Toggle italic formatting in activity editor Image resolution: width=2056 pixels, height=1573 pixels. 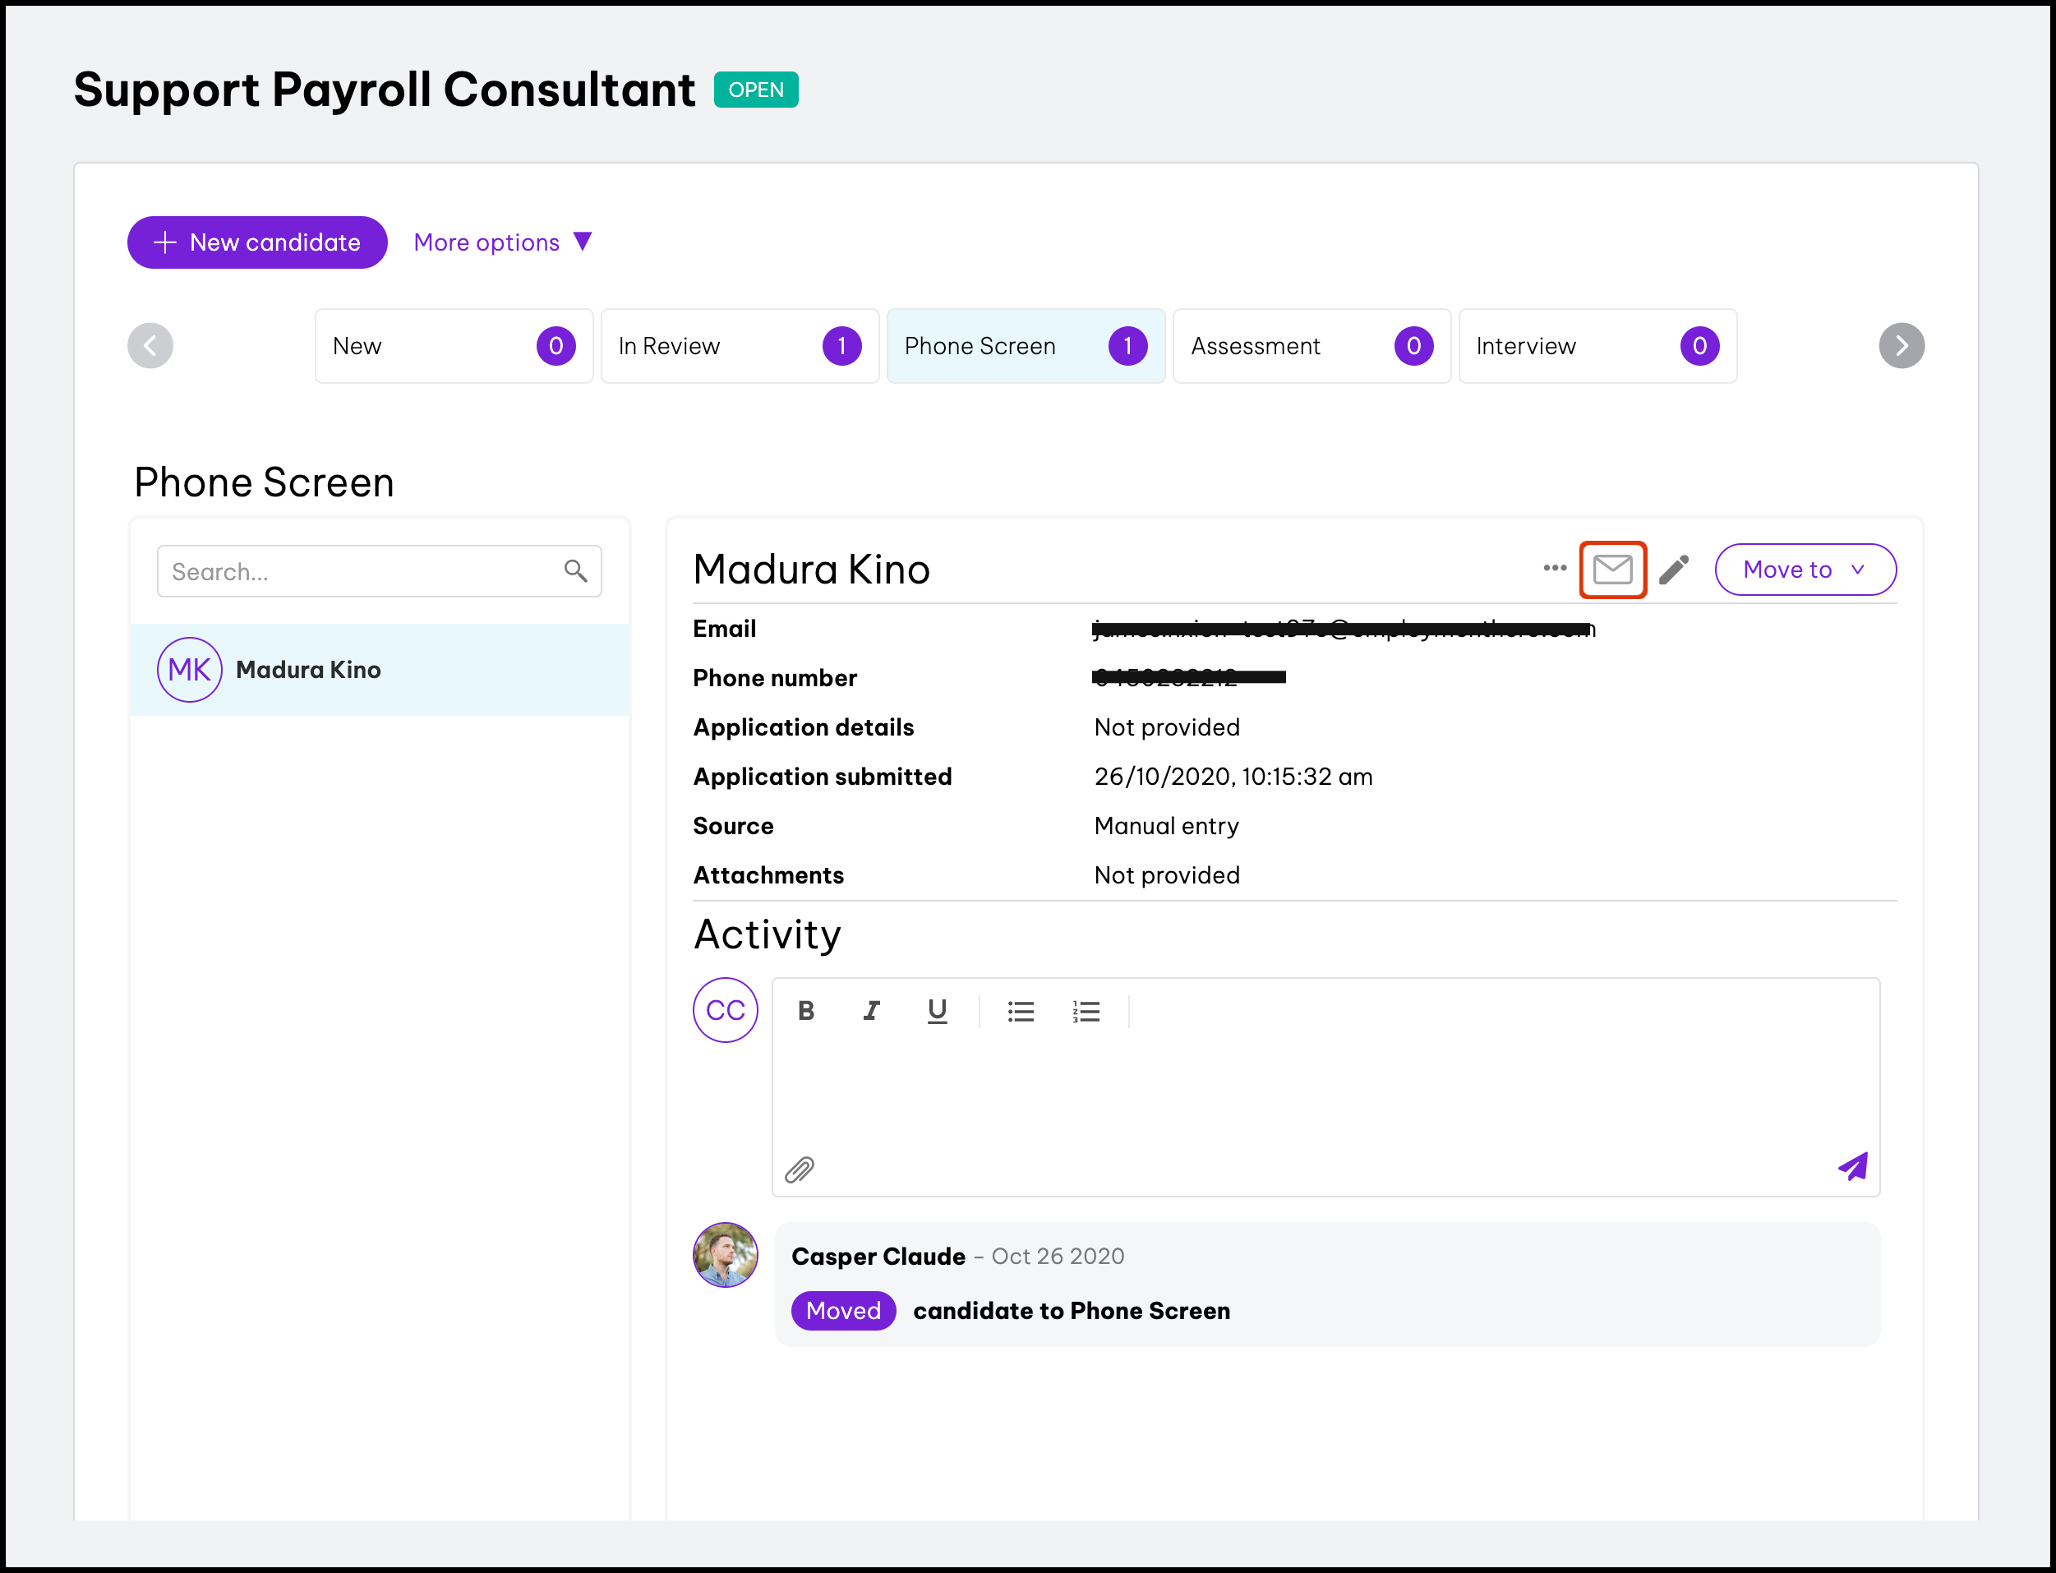pos(871,1011)
